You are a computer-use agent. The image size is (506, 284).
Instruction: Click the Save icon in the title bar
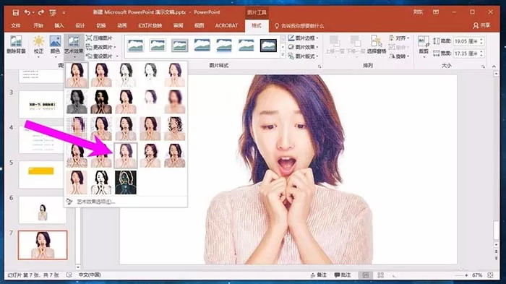tap(15, 12)
